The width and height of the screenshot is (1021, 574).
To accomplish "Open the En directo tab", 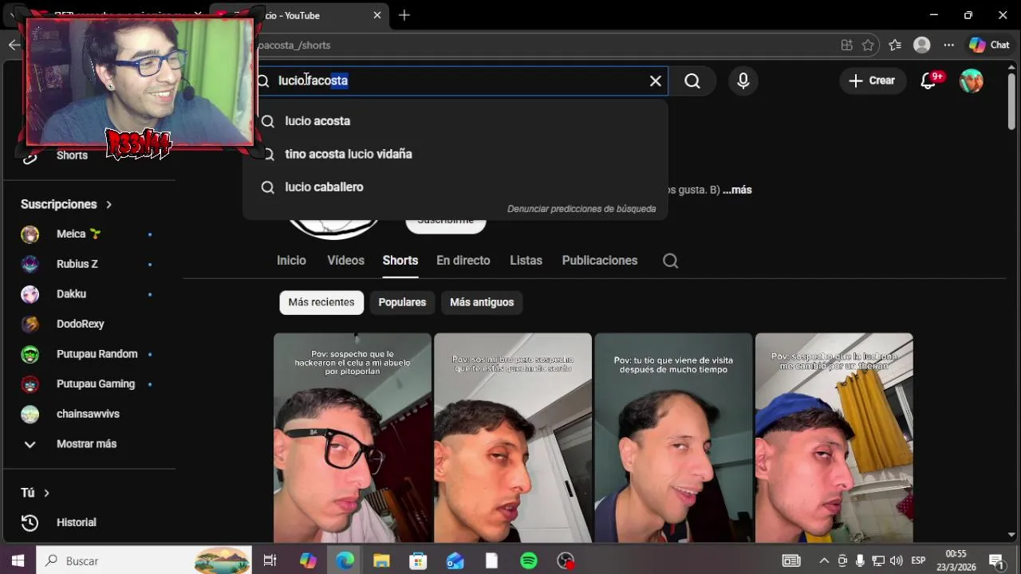I will pyautogui.click(x=463, y=261).
